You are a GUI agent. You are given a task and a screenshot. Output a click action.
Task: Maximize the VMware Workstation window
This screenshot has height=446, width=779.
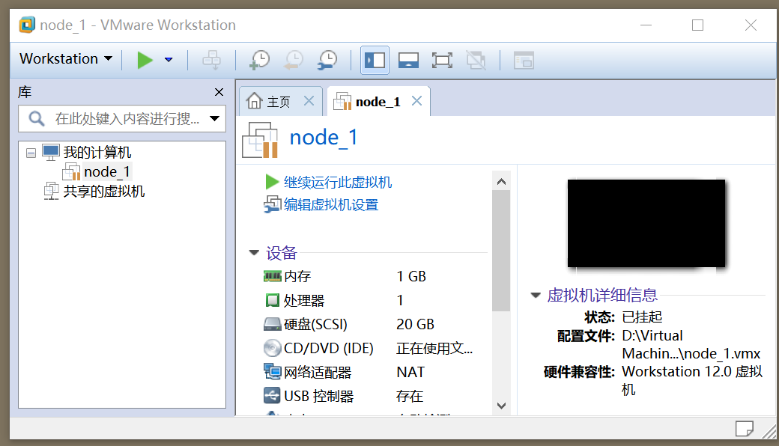(x=697, y=25)
